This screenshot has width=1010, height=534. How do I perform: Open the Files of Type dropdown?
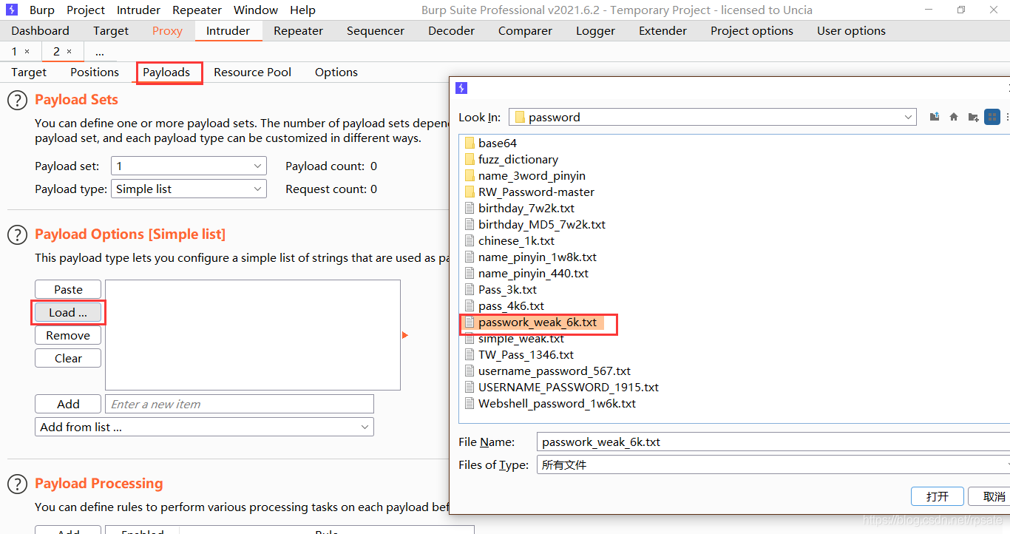click(773, 465)
